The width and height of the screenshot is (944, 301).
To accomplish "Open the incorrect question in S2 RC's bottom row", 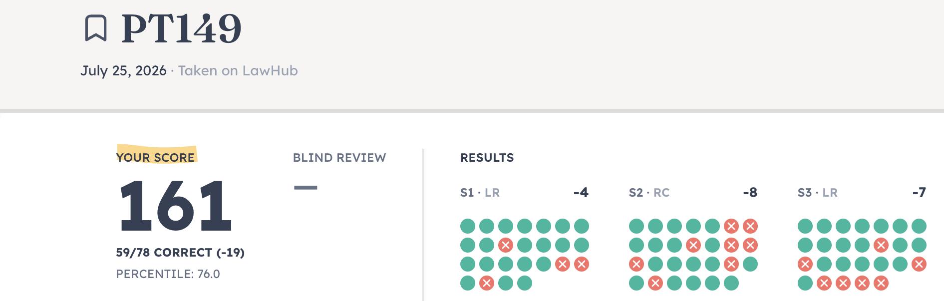I will (x=655, y=283).
